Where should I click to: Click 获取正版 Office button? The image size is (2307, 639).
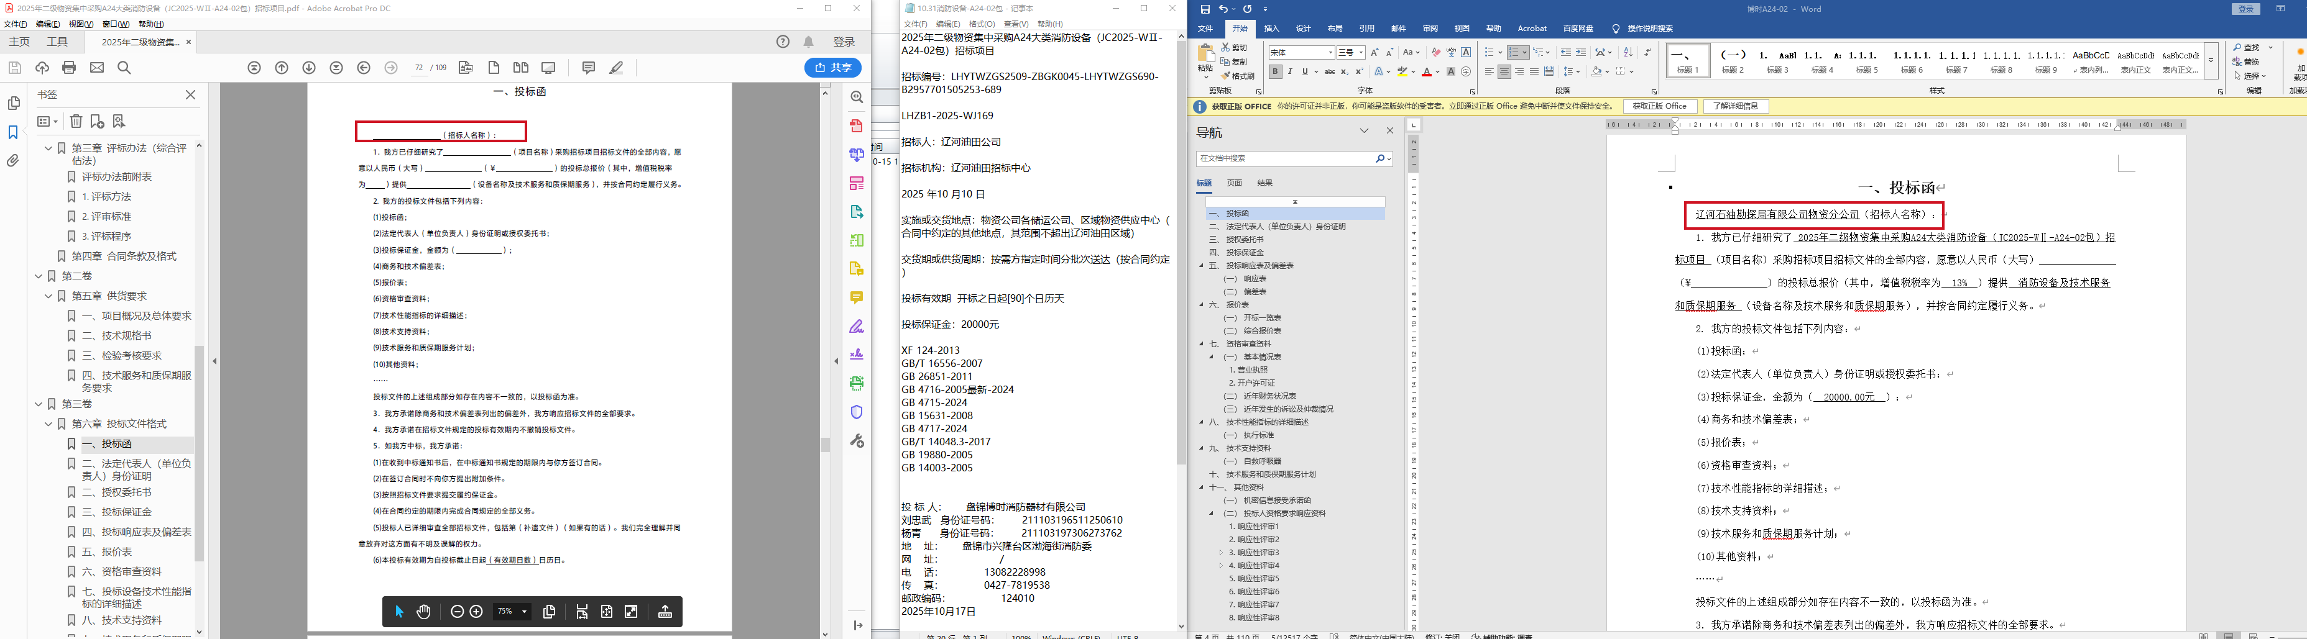tap(1659, 107)
